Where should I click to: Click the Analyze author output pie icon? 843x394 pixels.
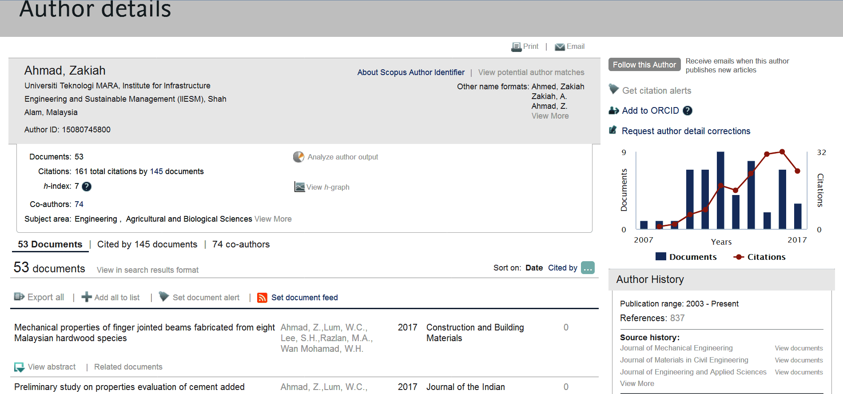coord(298,157)
